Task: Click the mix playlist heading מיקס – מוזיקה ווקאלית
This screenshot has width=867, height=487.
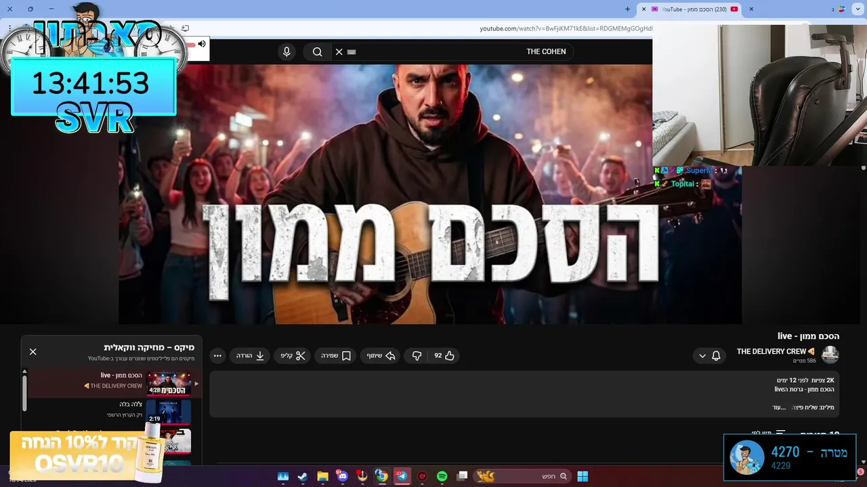Action: pyautogui.click(x=149, y=348)
